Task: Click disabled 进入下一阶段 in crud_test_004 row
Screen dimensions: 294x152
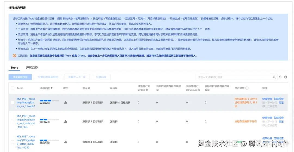Action: tap(269, 122)
